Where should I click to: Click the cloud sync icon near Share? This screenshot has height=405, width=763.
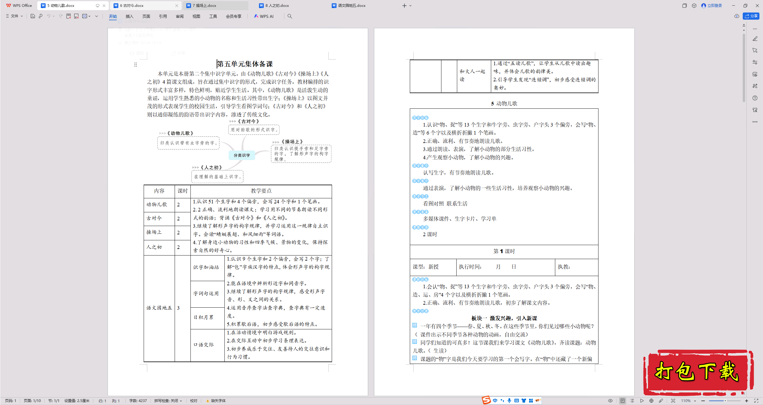point(736,16)
